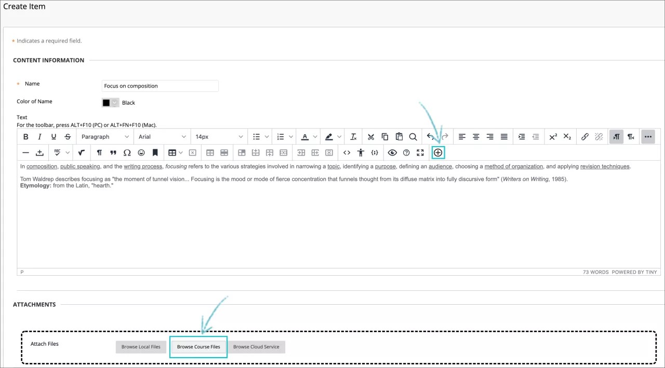Click the source code icon
The height and width of the screenshot is (368, 665).
[347, 152]
